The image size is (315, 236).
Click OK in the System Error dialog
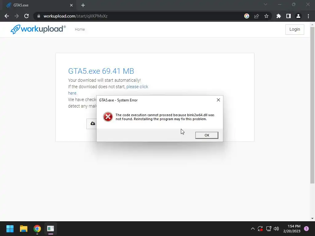[x=207, y=135]
